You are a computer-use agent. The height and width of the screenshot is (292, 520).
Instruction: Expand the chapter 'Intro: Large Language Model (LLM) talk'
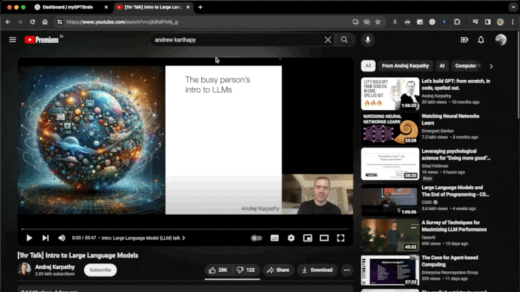[x=143, y=237]
